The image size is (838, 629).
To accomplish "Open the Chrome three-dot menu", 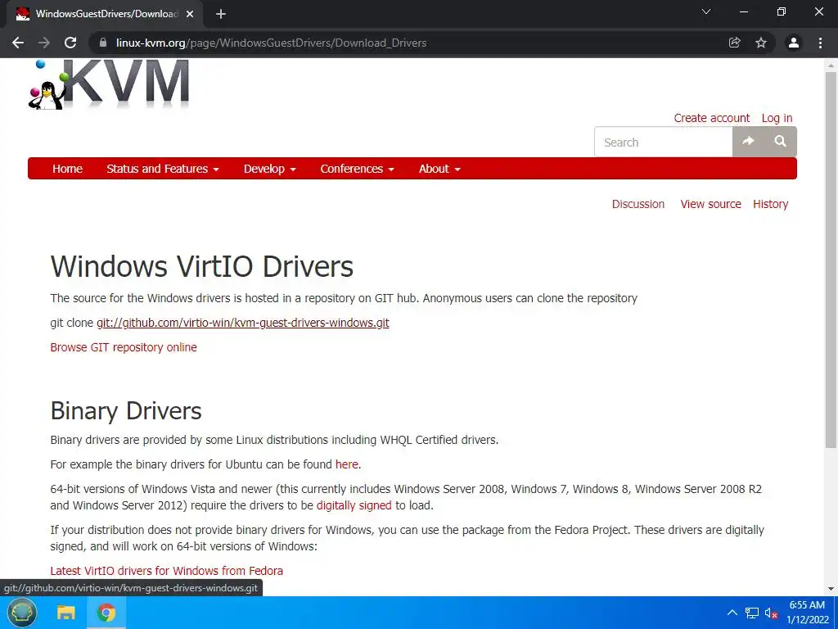I will 820,43.
